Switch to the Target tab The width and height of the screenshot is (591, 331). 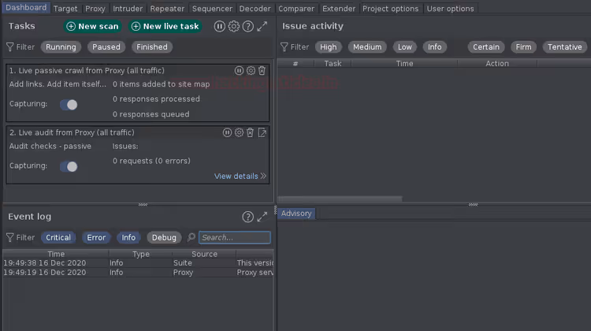coord(65,9)
